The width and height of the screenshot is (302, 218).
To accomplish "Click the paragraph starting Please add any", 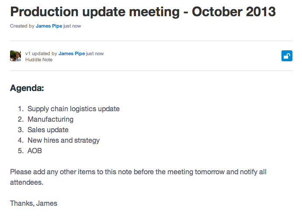I will pyautogui.click(x=138, y=177).
